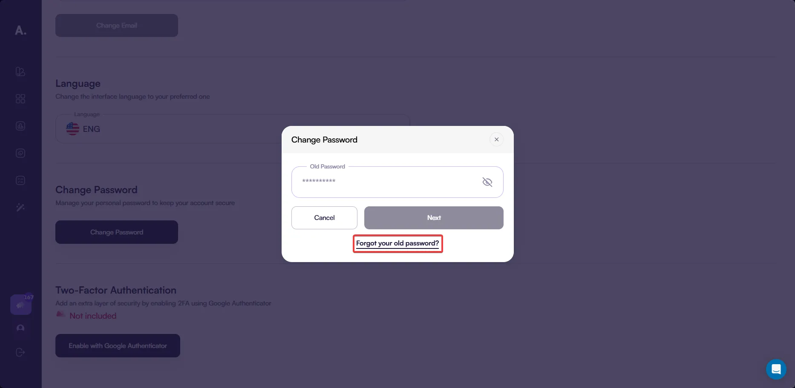795x388 pixels.
Task: Click the Change Email button
Action: 117,26
